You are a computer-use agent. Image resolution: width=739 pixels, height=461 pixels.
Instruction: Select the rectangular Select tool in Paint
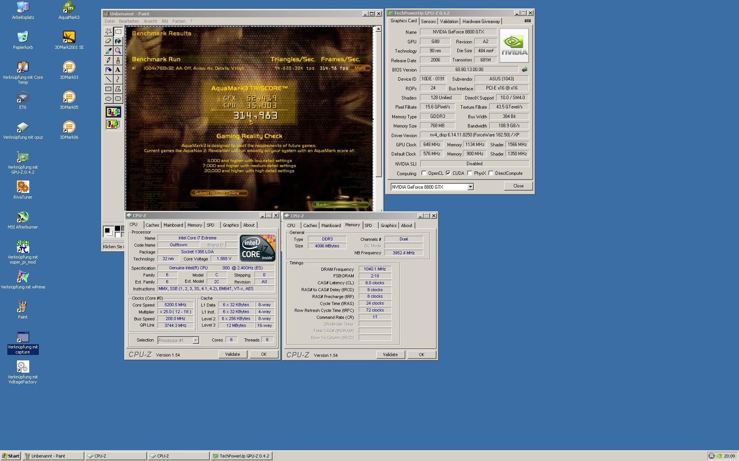118,31
